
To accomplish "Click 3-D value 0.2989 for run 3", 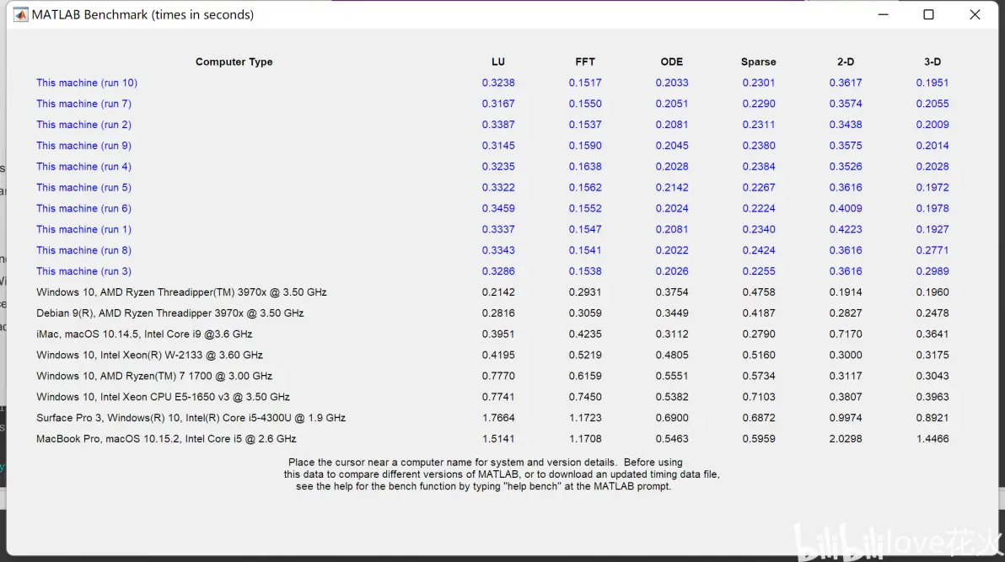I will (932, 271).
